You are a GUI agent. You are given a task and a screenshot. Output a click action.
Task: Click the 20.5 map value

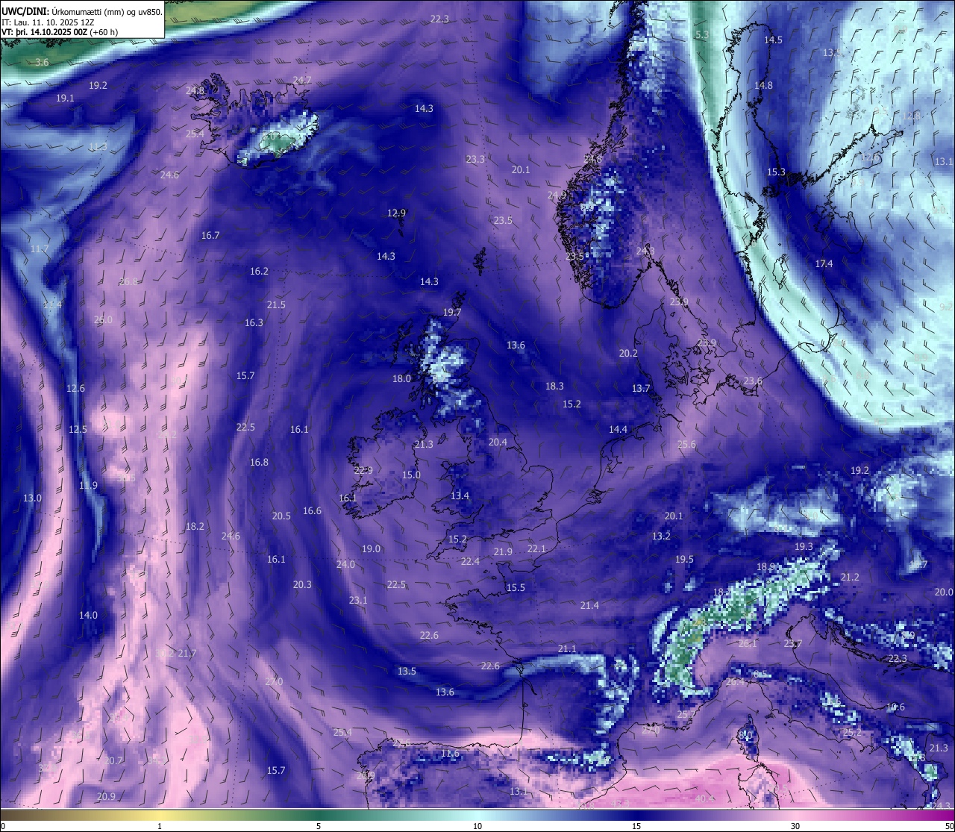point(281,516)
